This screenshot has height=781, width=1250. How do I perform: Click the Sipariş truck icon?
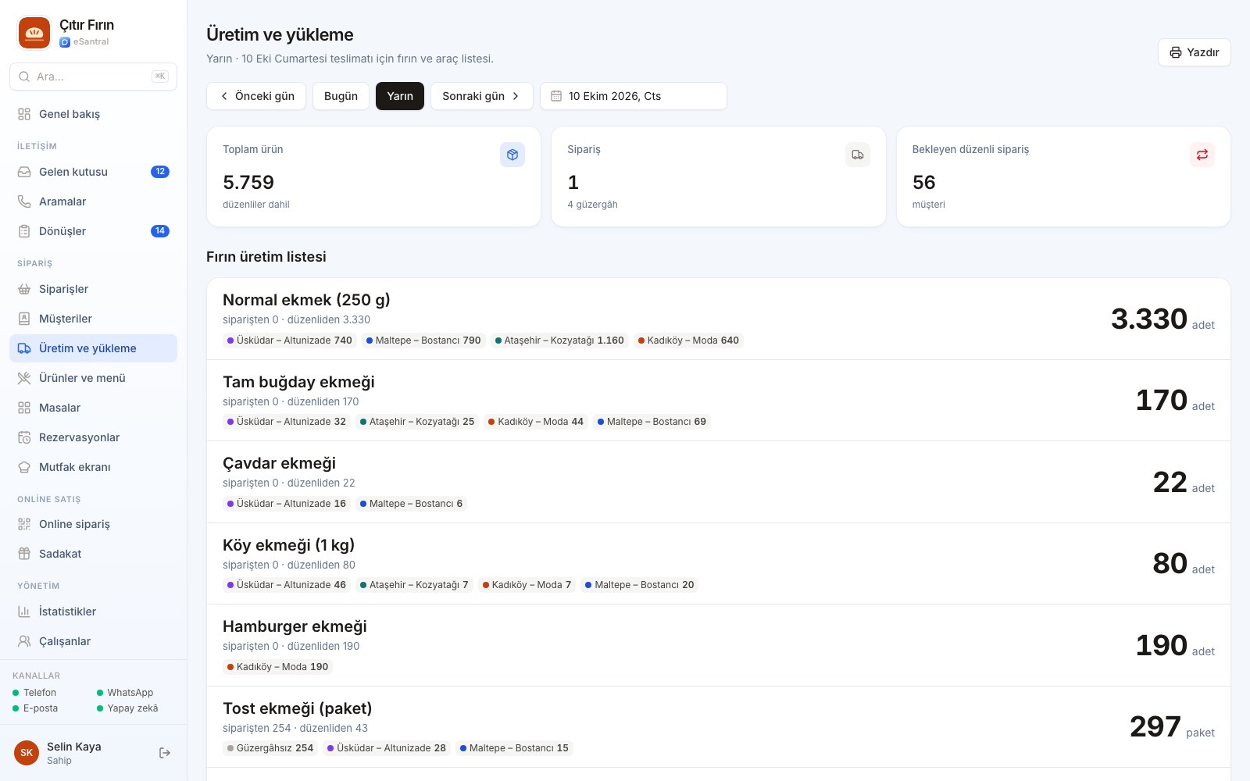[x=858, y=155]
